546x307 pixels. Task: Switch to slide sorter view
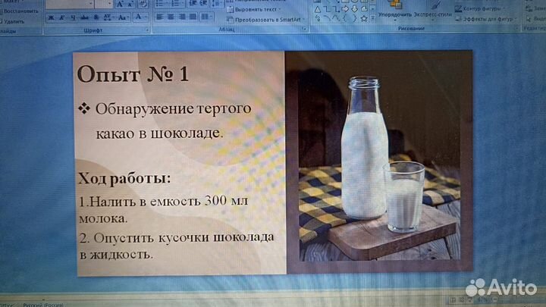[x=462, y=299]
